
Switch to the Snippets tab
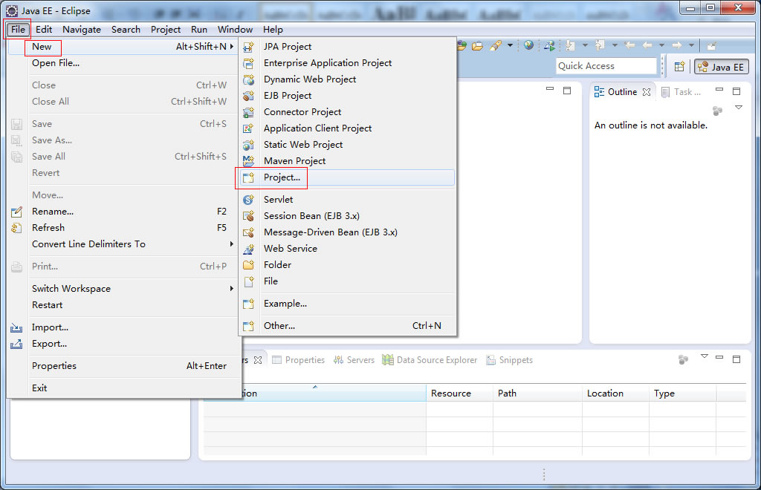(510, 360)
